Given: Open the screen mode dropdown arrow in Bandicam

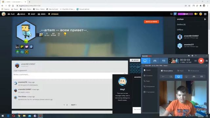Looking at the screenshot, I should pyautogui.click(x=150, y=61).
